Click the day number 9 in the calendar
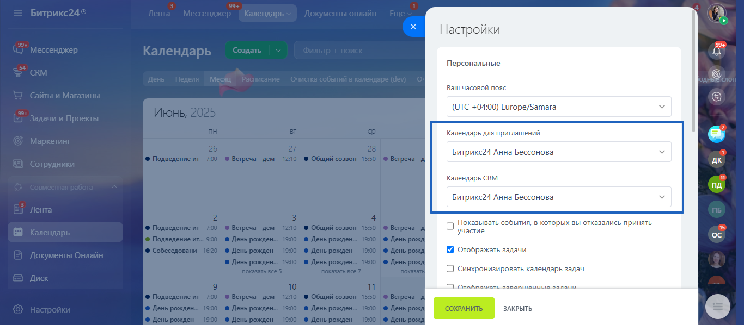Image resolution: width=744 pixels, height=325 pixels. [x=215, y=286]
